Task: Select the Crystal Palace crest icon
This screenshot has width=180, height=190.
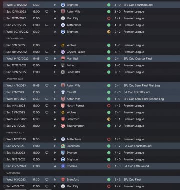Action: click(63, 52)
